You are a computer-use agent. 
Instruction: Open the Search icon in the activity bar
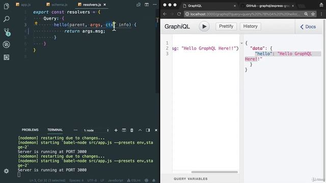click(x=6, y=19)
